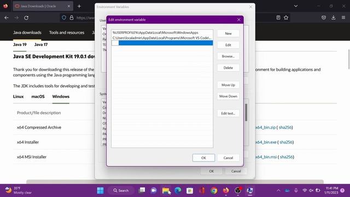This screenshot has width=350, height=197.
Task: Click the browser Forward arrow
Action: click(x=16, y=18)
